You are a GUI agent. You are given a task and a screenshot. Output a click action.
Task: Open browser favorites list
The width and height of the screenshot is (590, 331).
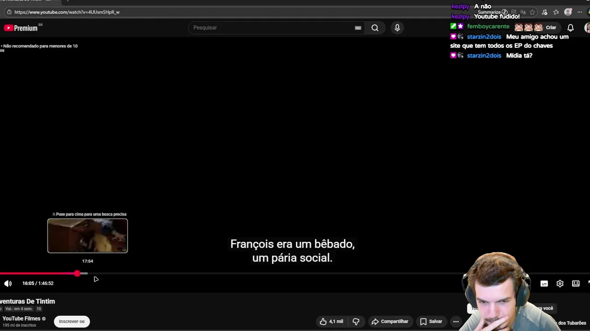pos(556,12)
